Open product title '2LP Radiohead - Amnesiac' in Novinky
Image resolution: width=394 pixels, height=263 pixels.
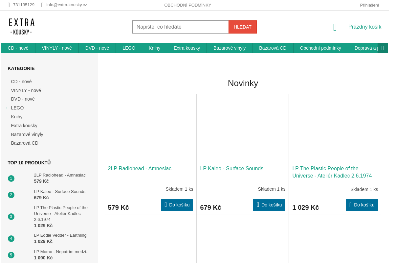pos(140,169)
